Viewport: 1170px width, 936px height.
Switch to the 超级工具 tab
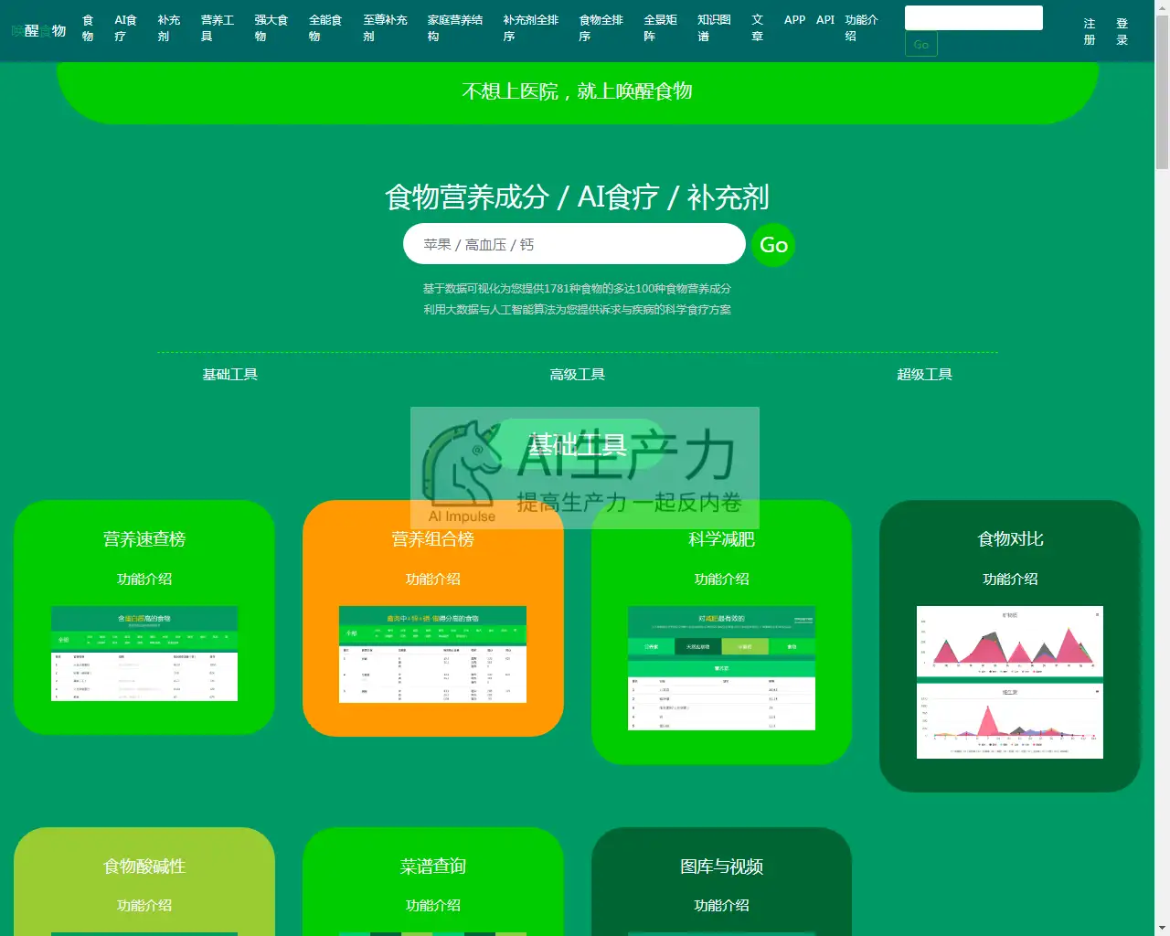pos(925,375)
